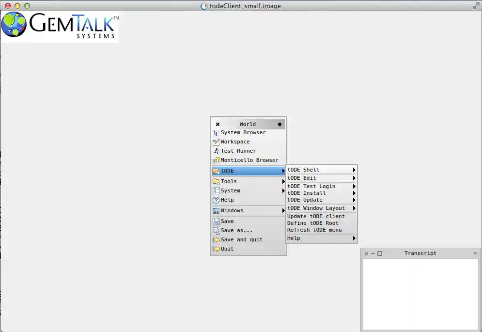Click Update tODE client

tap(316, 217)
